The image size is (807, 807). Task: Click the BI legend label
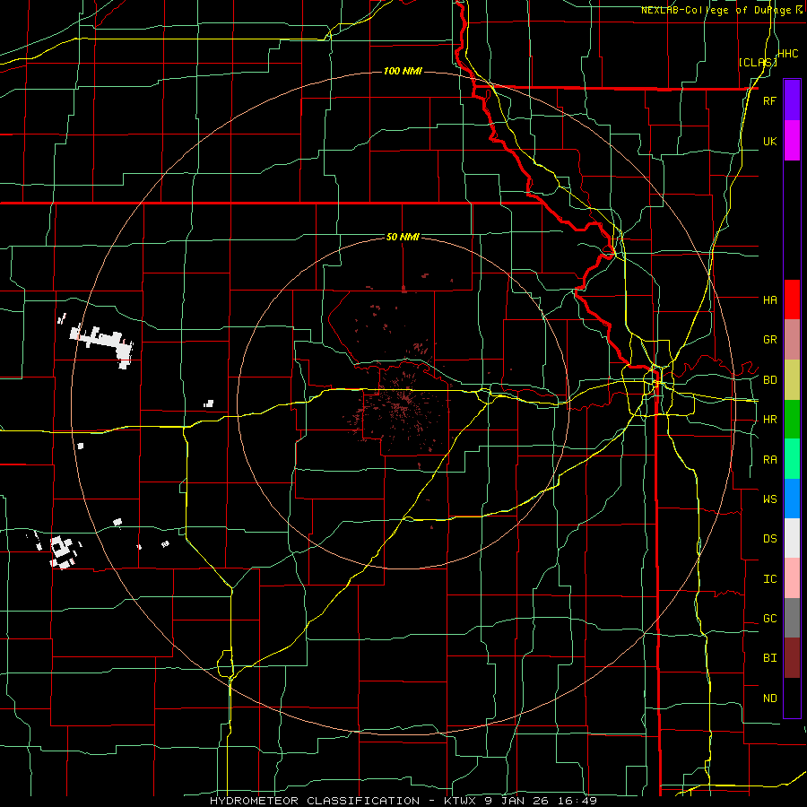click(769, 658)
